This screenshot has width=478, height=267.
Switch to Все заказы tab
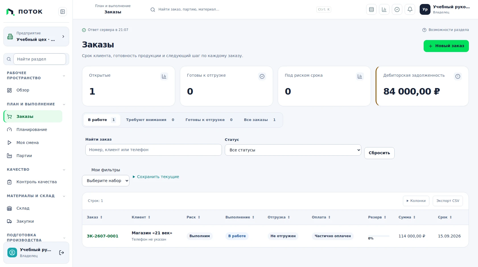260,120
